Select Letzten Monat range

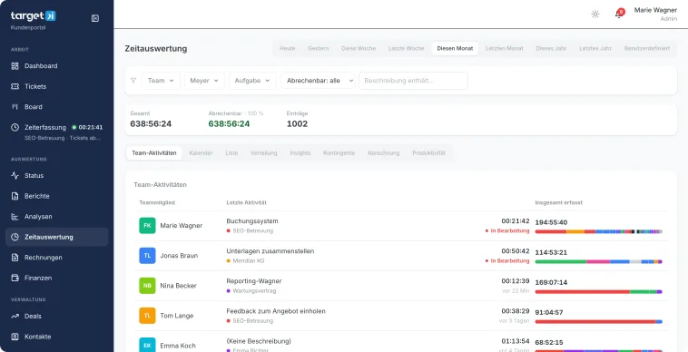pos(504,48)
